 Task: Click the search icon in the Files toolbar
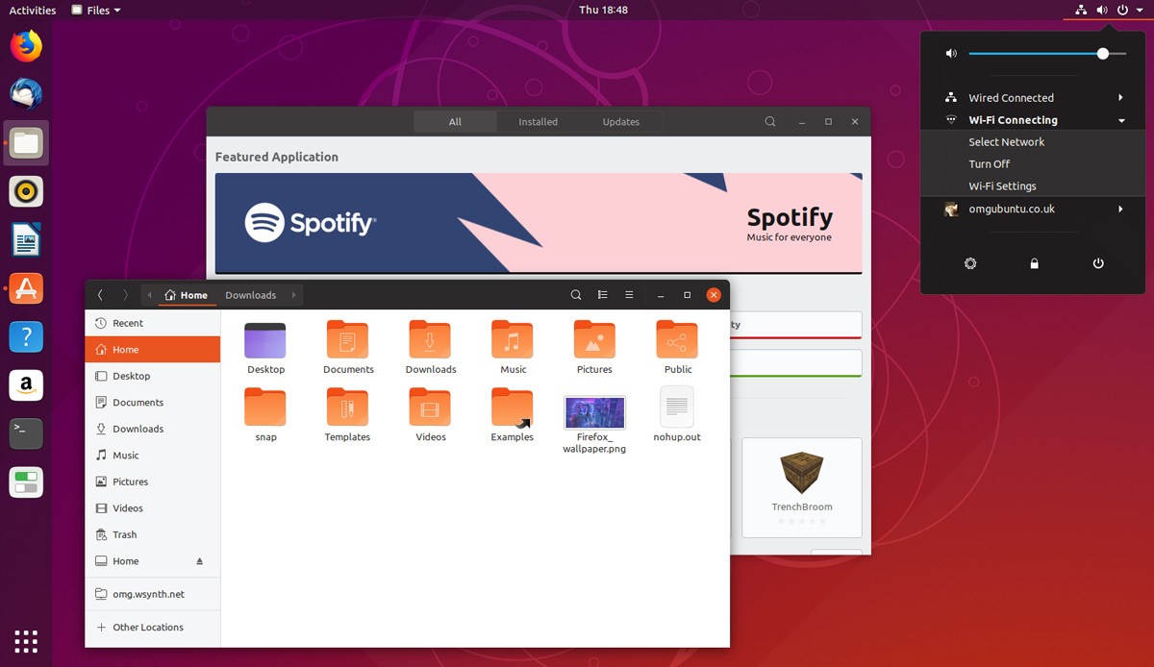point(576,295)
